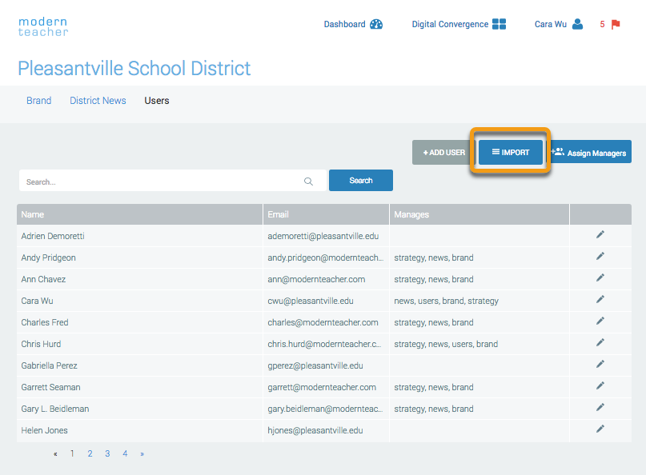Click the Pleasantville School District heading

(x=134, y=68)
